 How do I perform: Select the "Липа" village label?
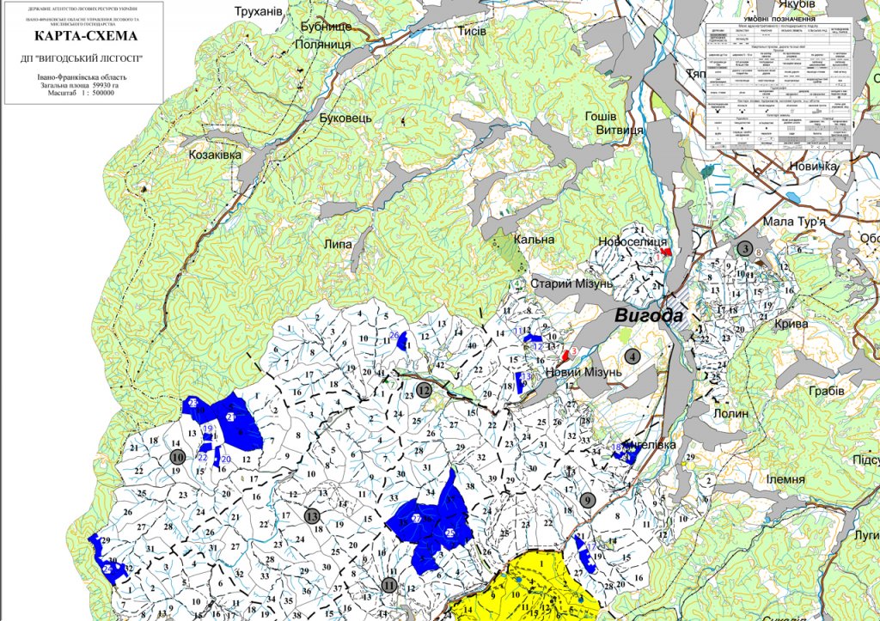tap(339, 244)
